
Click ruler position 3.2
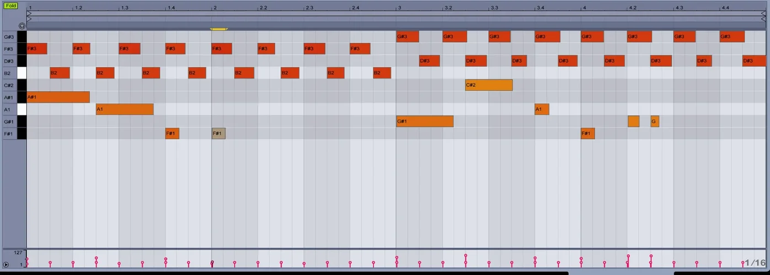[x=448, y=8]
